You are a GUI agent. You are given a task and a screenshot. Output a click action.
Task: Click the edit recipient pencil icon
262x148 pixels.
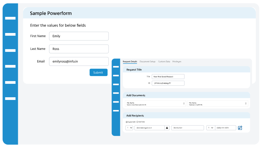240,128
